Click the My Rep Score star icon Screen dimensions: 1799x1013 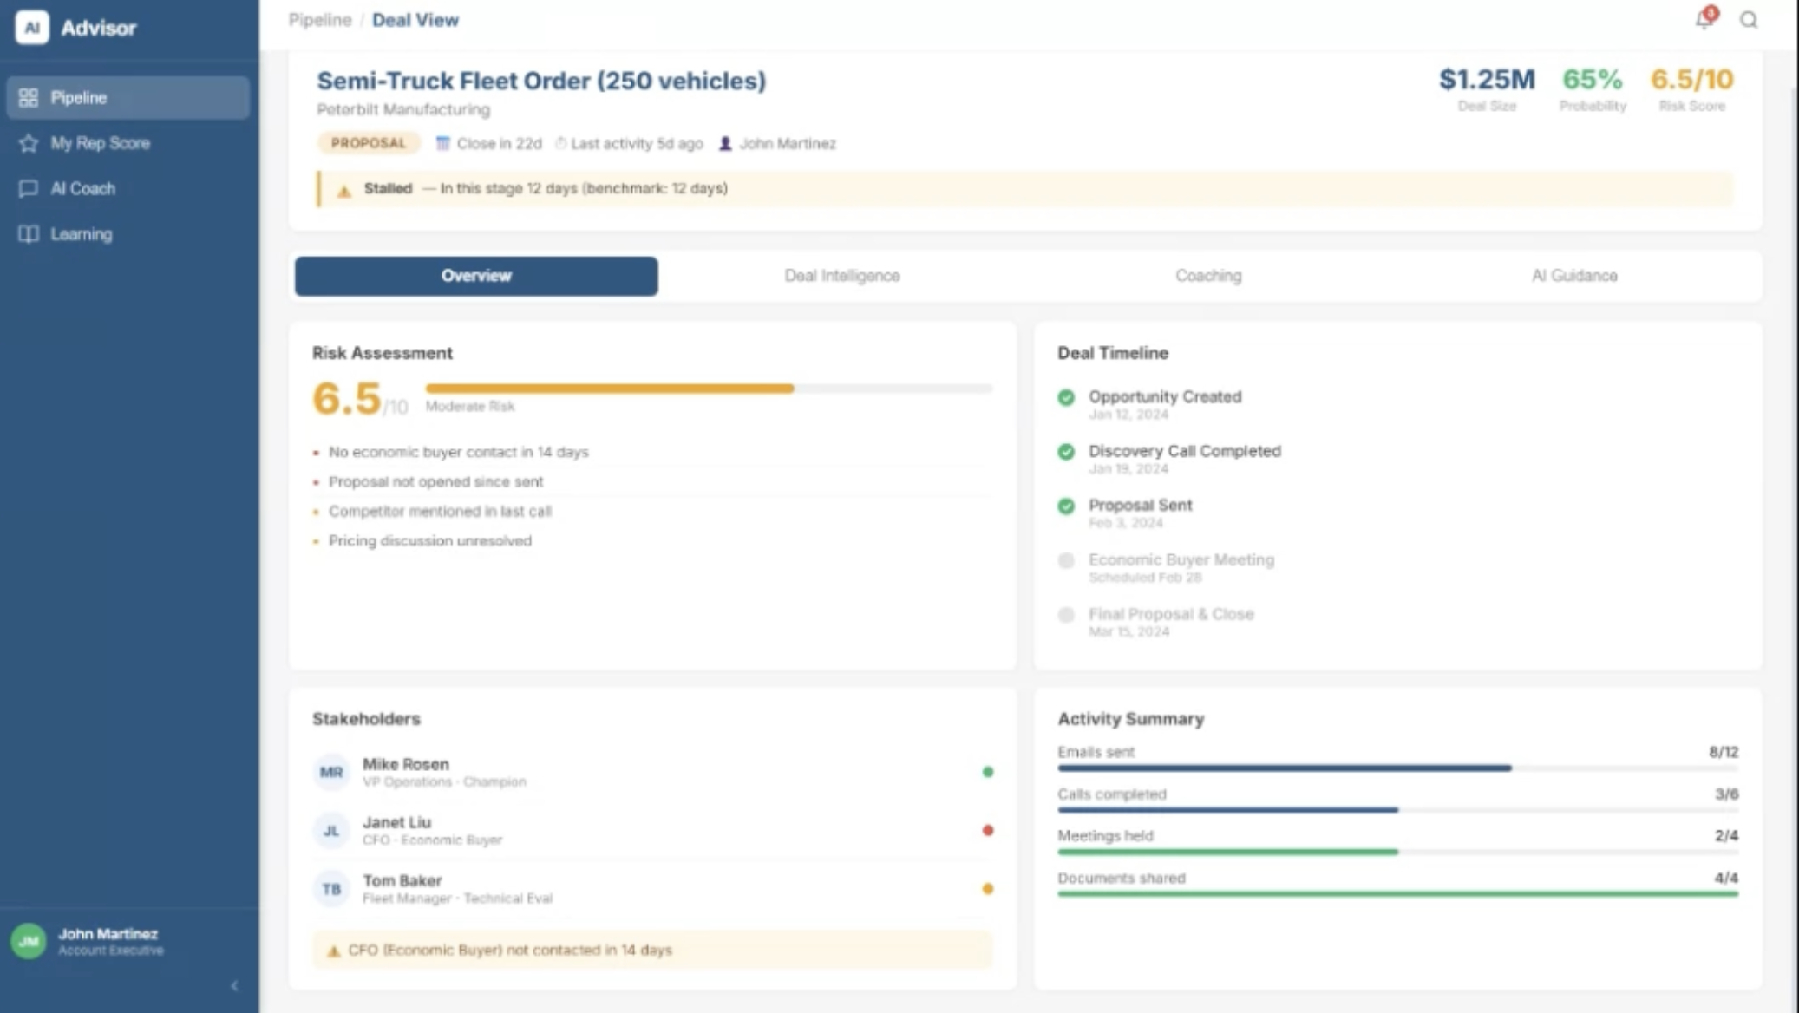[29, 143]
